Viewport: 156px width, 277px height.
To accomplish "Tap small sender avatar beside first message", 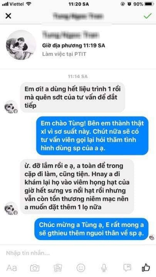I will click(x=11, y=107).
